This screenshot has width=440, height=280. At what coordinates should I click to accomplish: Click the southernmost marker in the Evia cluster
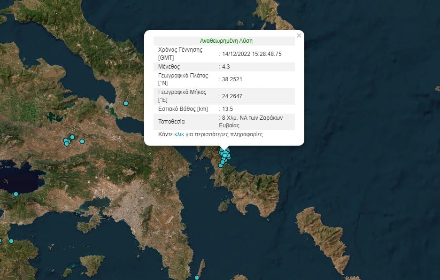point(221,165)
